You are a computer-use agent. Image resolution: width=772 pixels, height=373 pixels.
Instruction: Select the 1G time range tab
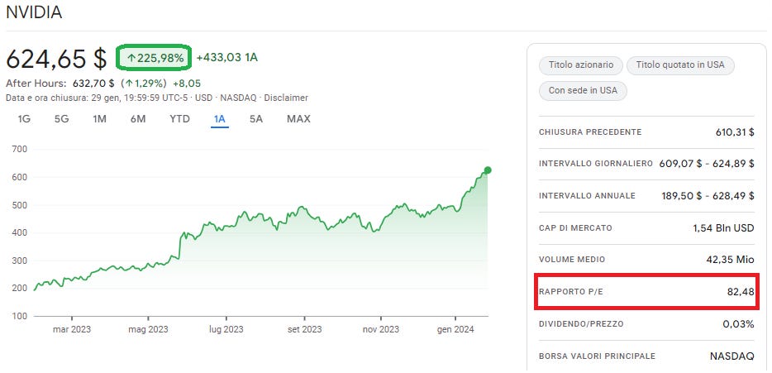point(24,119)
